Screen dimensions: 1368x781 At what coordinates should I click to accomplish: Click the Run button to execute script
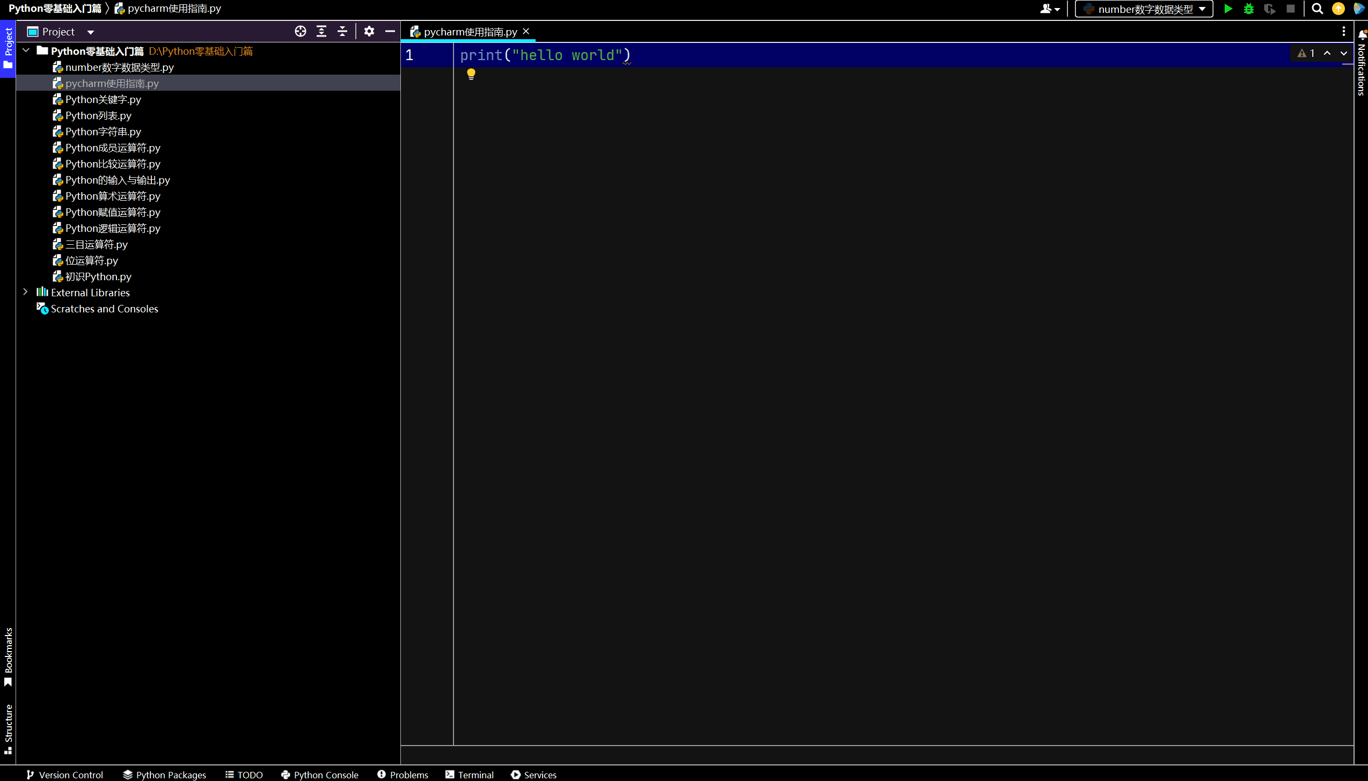tap(1228, 9)
